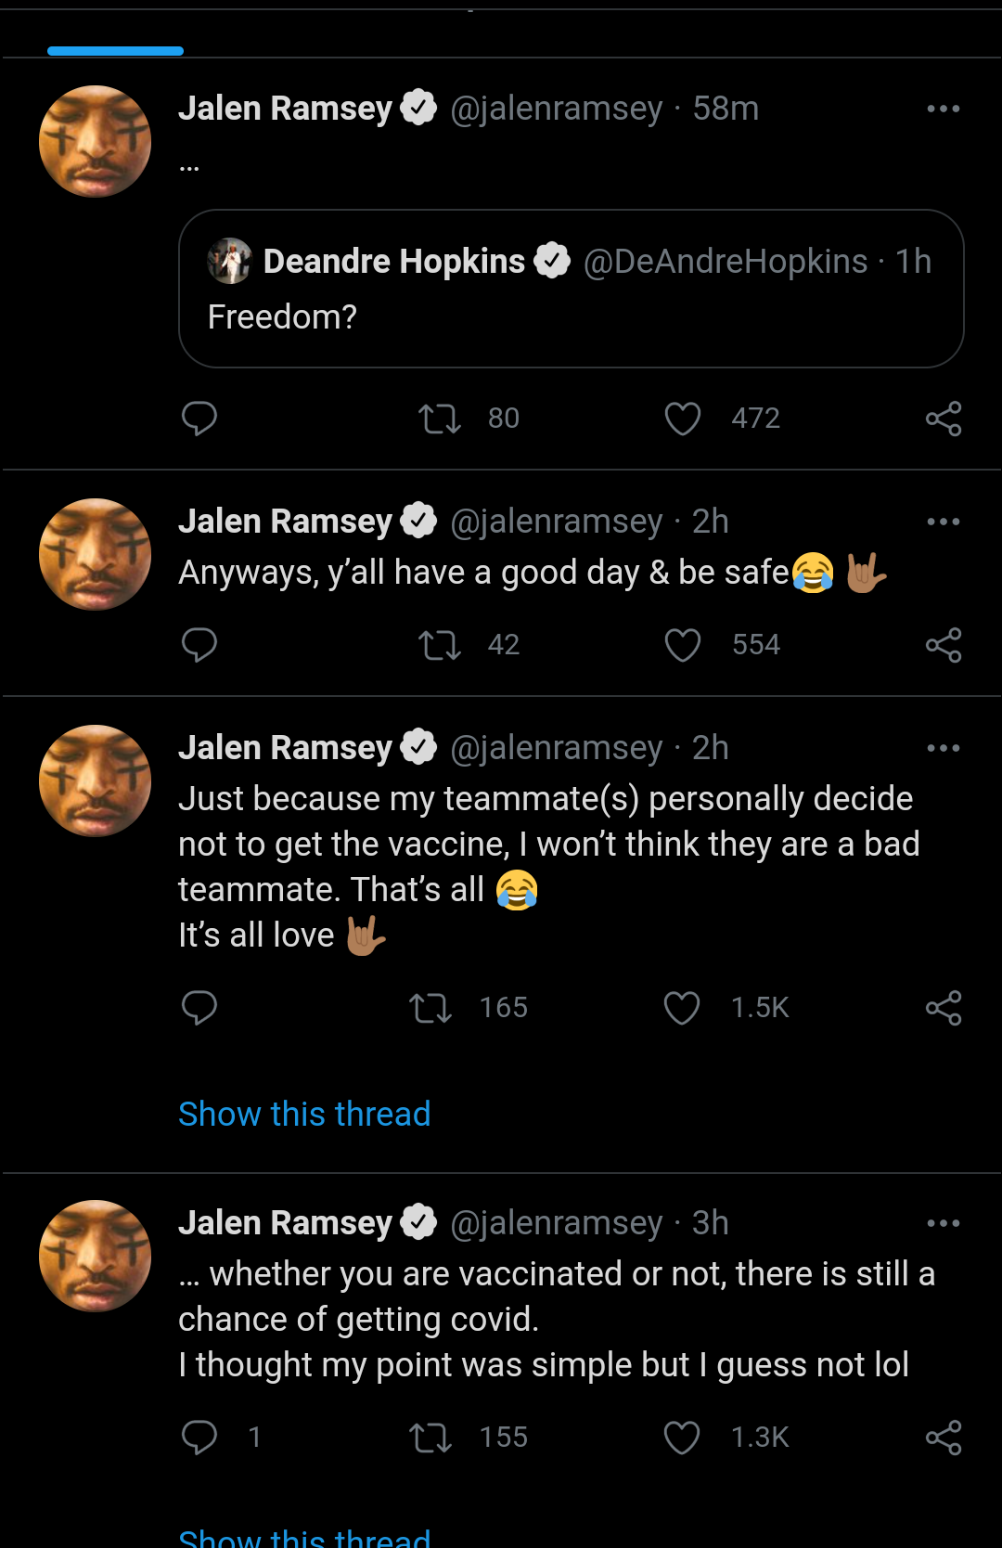Retweet the tweet with 42 retweets
This screenshot has height=1548, width=1002.
439,645
